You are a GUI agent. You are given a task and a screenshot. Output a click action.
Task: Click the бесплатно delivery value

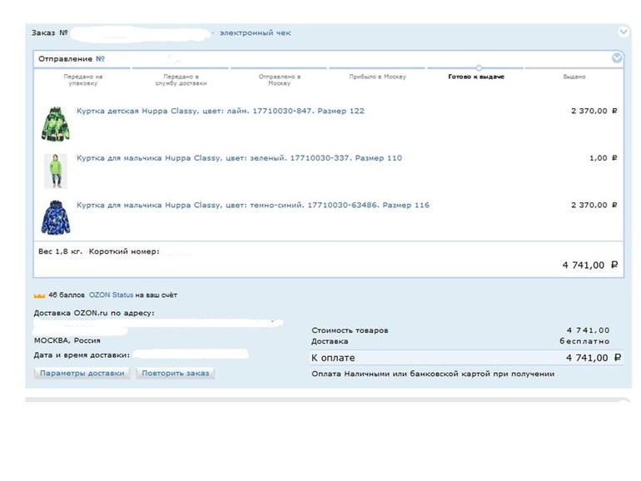coord(584,341)
